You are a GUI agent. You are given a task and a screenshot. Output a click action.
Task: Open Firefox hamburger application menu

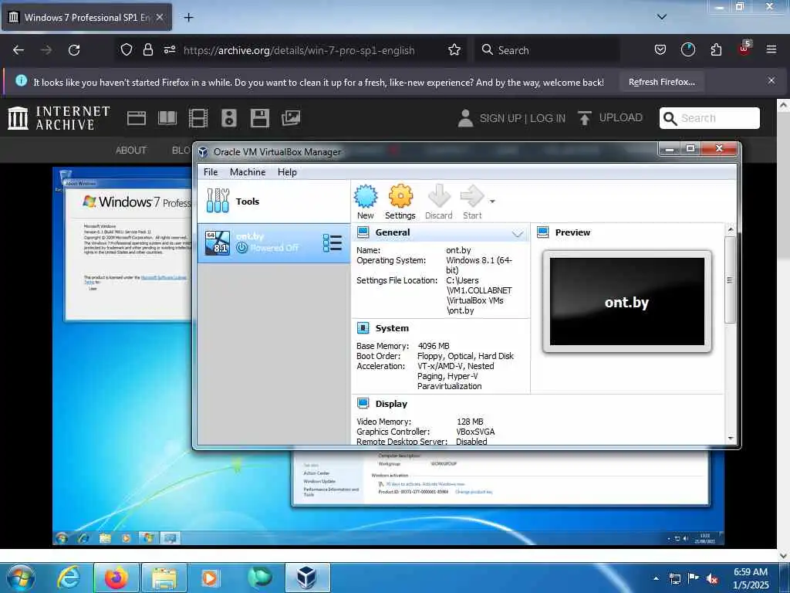click(x=771, y=50)
